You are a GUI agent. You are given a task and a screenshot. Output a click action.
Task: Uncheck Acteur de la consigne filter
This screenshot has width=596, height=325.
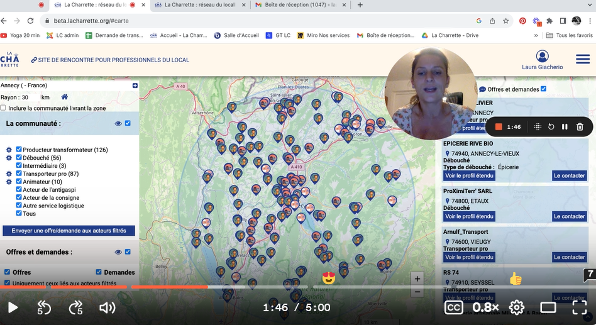(19, 197)
